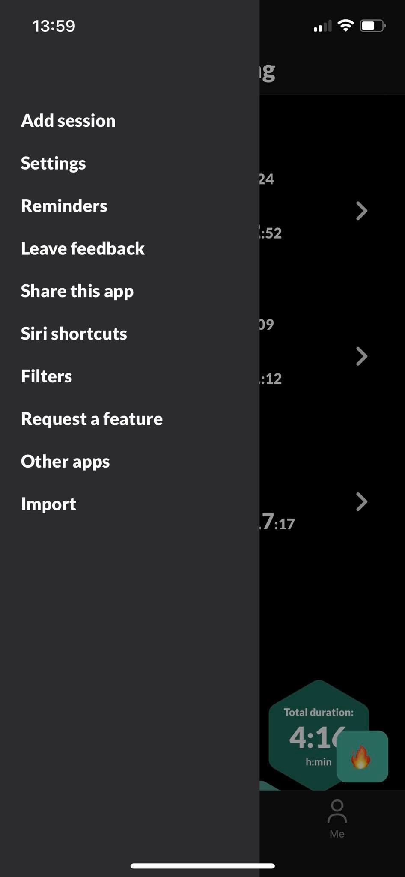The height and width of the screenshot is (877, 405).
Task: Open the Filters menu item
Action: pos(46,376)
